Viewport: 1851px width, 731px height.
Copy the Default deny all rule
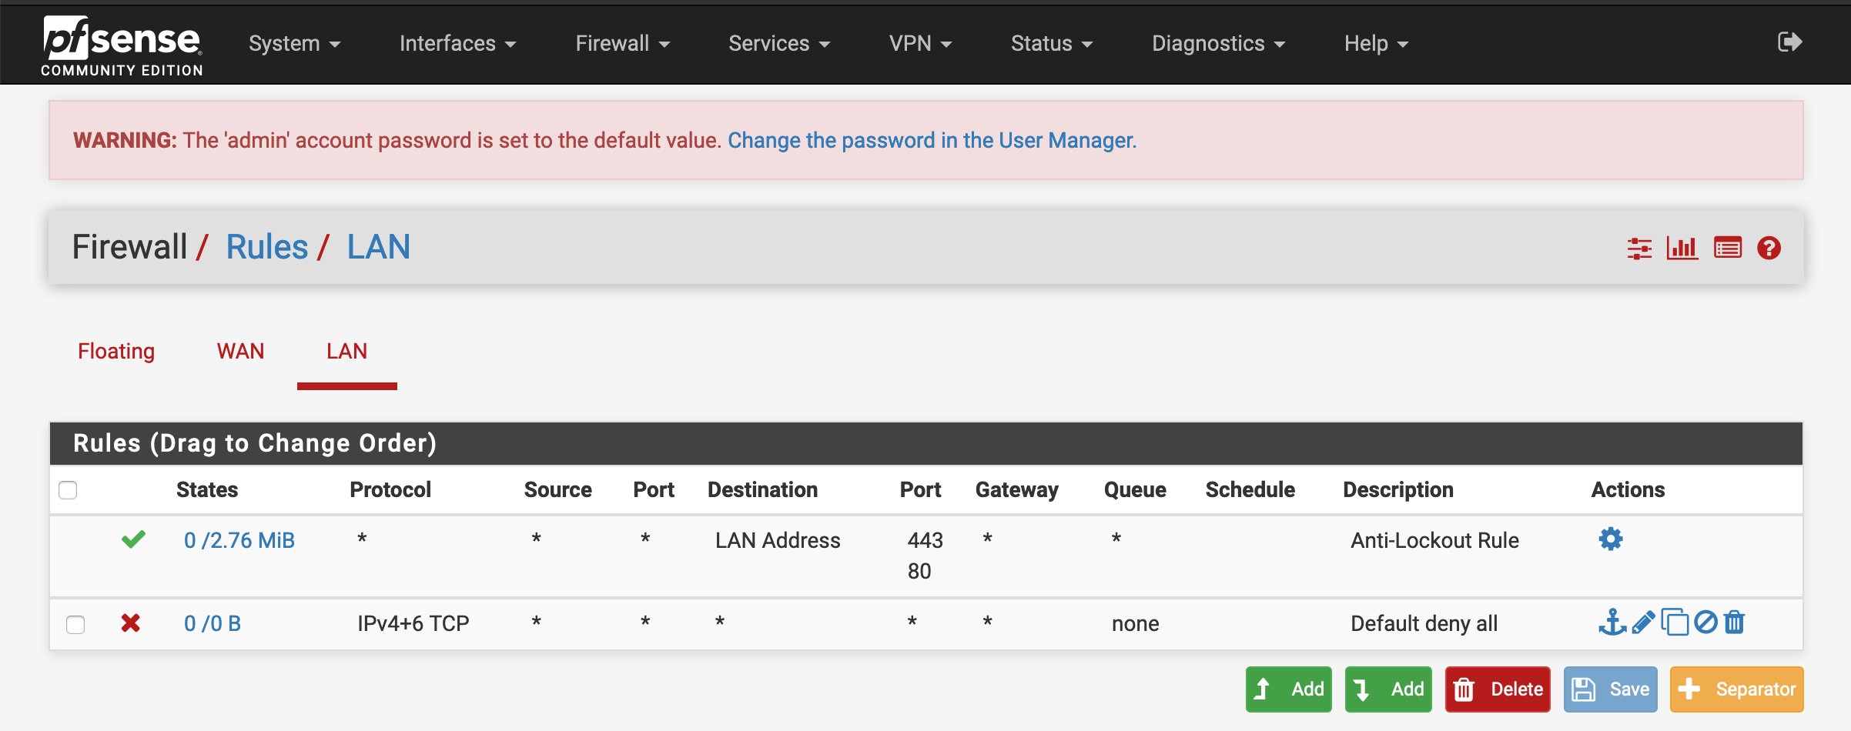(x=1675, y=622)
